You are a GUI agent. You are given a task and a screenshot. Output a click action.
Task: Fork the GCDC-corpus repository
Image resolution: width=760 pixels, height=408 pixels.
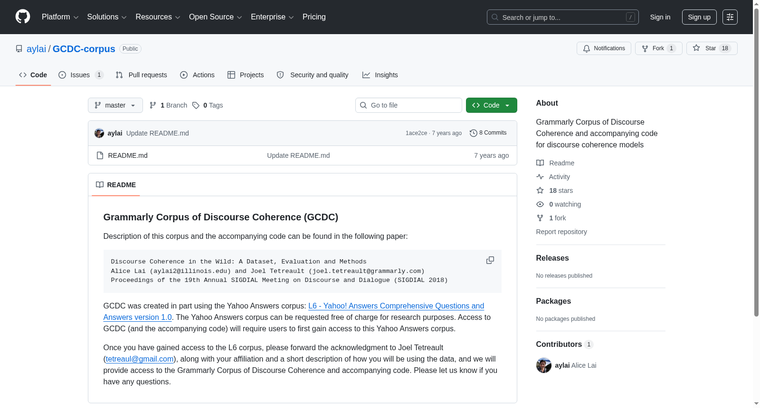tap(659, 48)
